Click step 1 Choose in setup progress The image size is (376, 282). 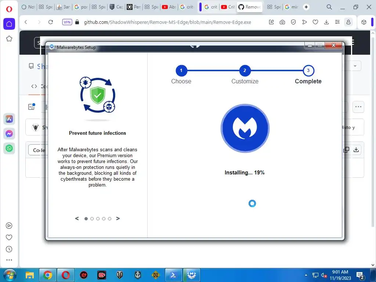[181, 70]
